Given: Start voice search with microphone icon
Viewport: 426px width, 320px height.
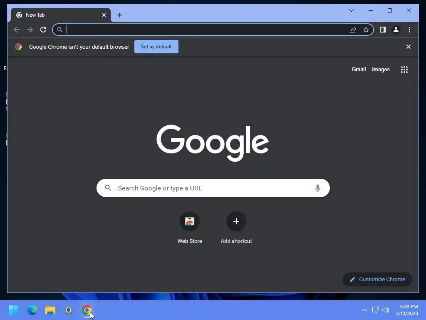Looking at the screenshot, I should (x=317, y=188).
